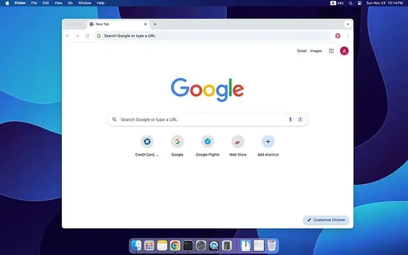The height and width of the screenshot is (255, 408).
Task: Click the Google logo
Action: [x=207, y=89]
